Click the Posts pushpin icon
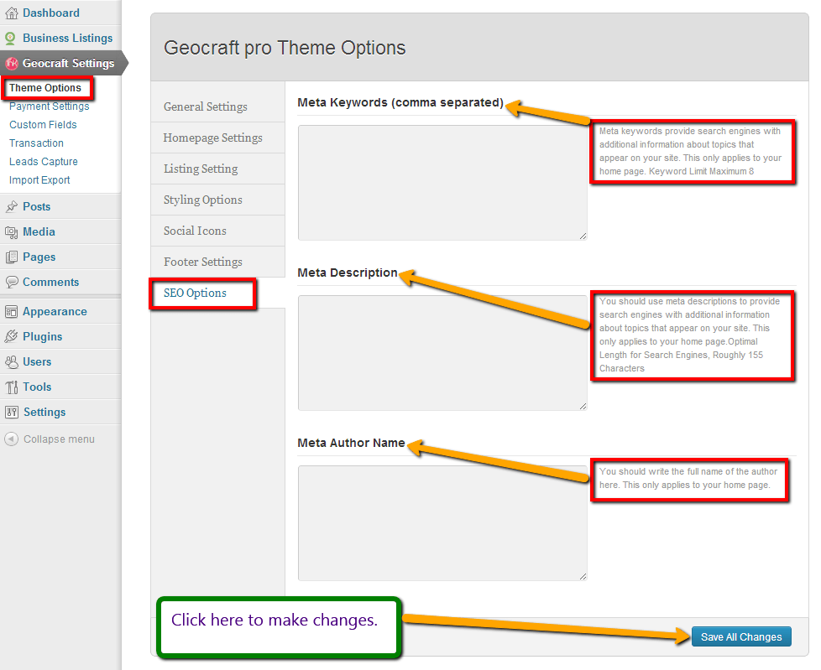The height and width of the screenshot is (670, 821). pos(11,206)
